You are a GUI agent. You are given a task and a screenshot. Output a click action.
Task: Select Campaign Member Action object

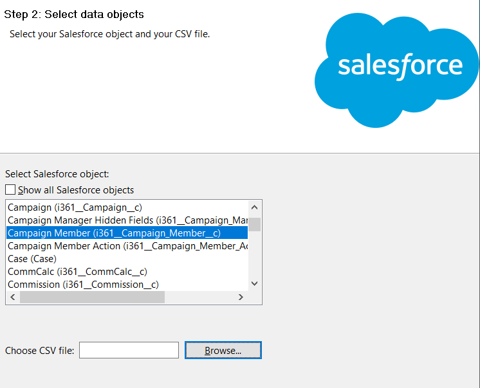pos(127,246)
